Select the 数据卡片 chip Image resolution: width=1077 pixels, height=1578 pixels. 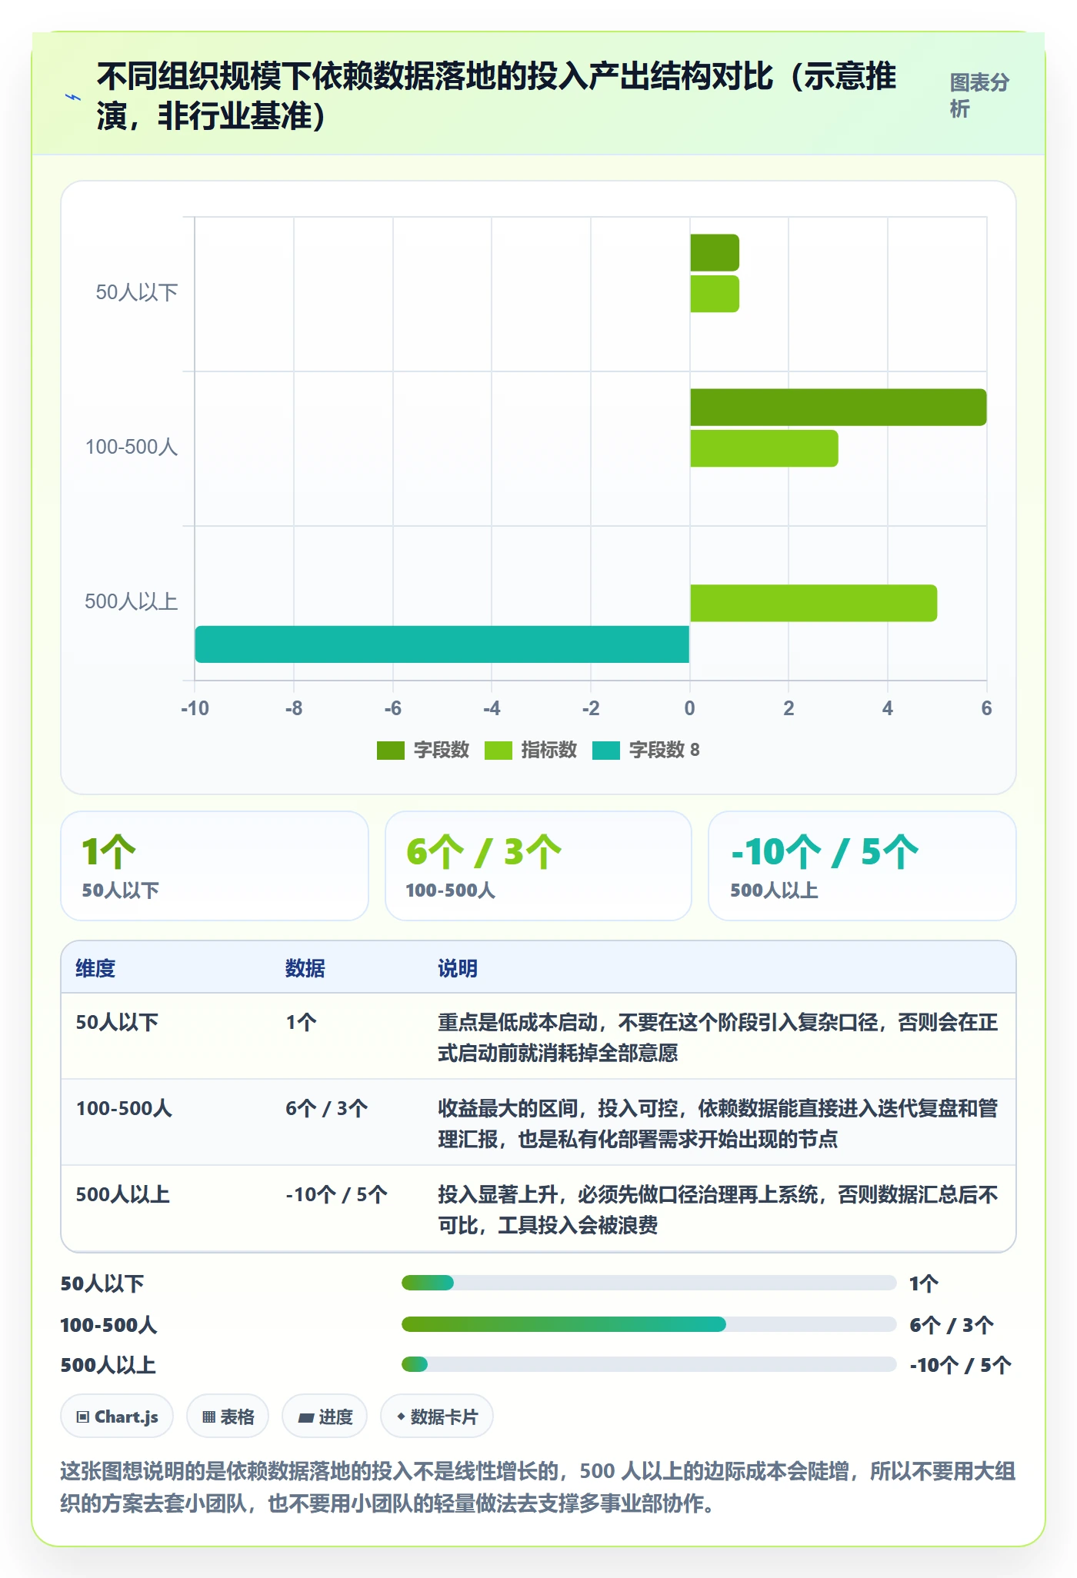[x=437, y=1417]
